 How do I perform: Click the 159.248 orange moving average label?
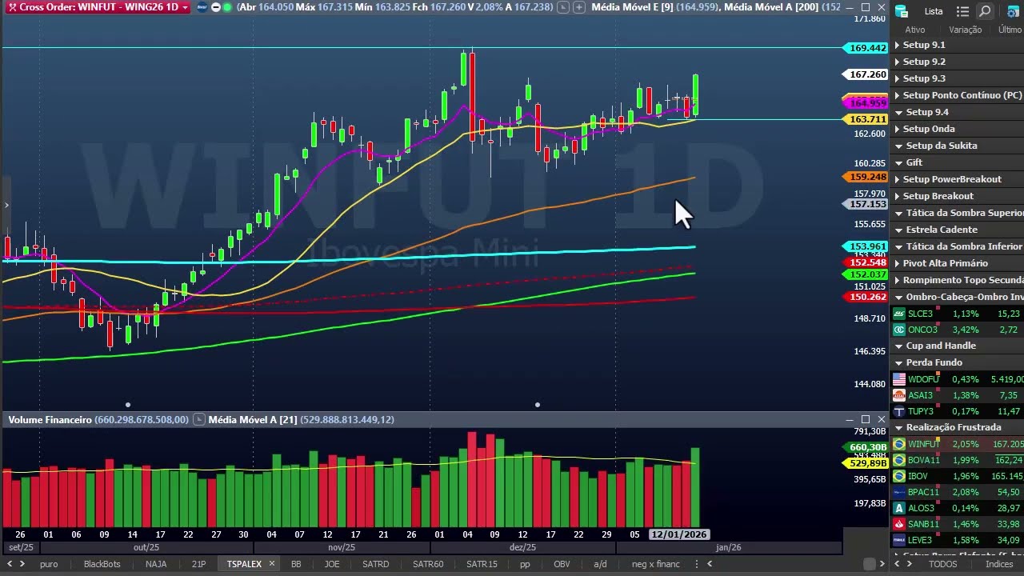(x=866, y=177)
